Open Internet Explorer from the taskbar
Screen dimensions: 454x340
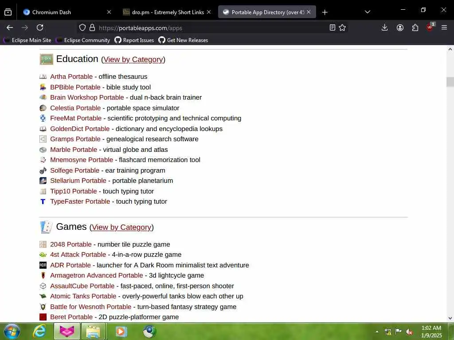[39, 331]
